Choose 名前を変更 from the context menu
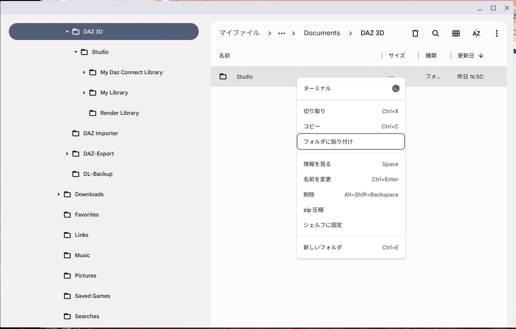Image resolution: width=516 pixels, height=329 pixels. (351, 179)
